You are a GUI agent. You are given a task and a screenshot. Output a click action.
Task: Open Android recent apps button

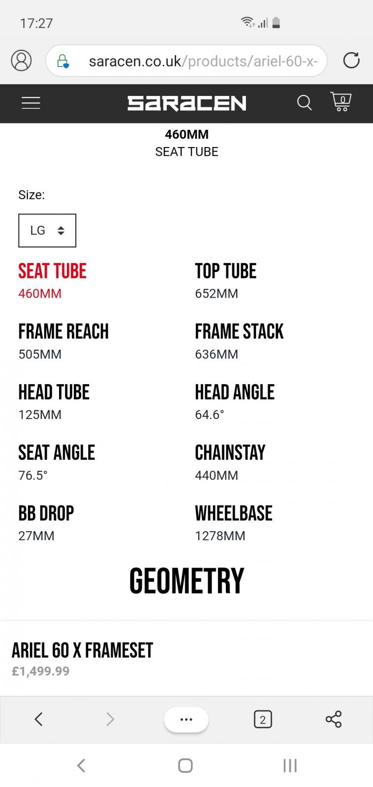coord(290,765)
